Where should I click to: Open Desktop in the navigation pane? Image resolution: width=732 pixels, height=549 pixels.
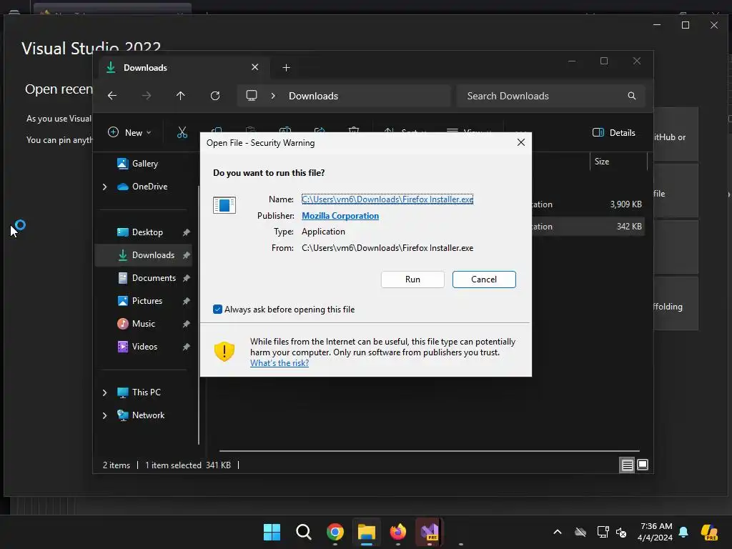(147, 232)
